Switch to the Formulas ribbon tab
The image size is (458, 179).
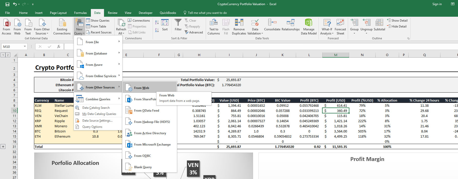click(80, 13)
